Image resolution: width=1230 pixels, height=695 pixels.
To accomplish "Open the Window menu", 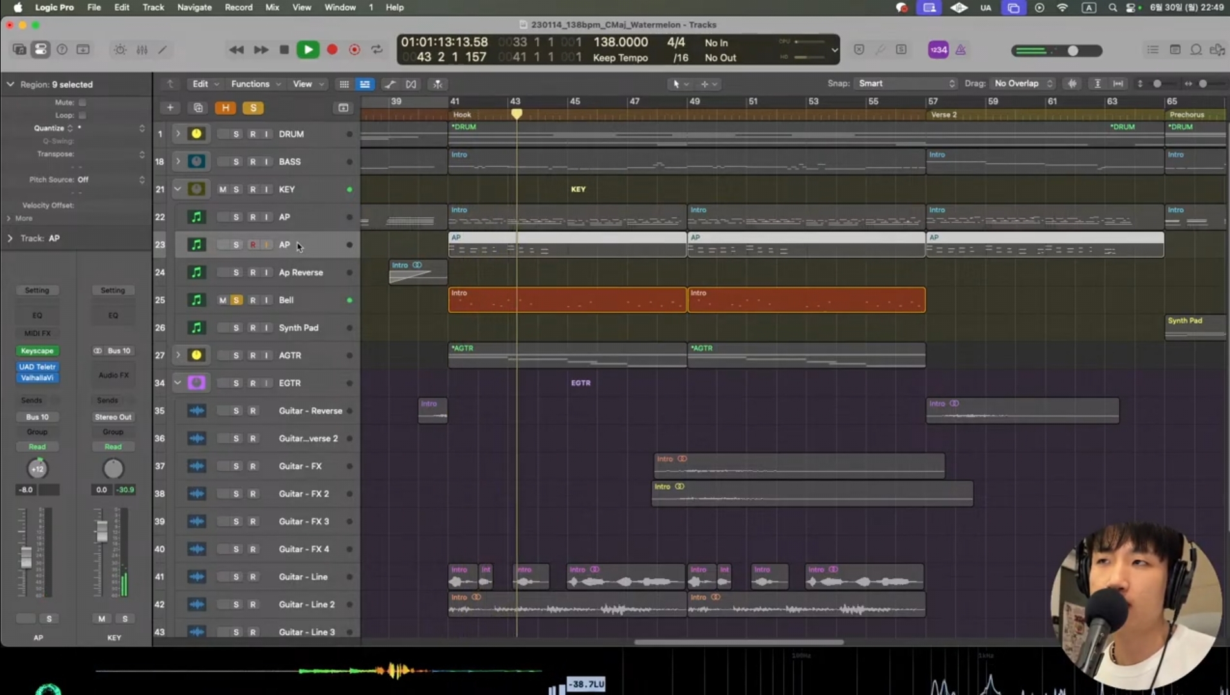I will tap(340, 7).
